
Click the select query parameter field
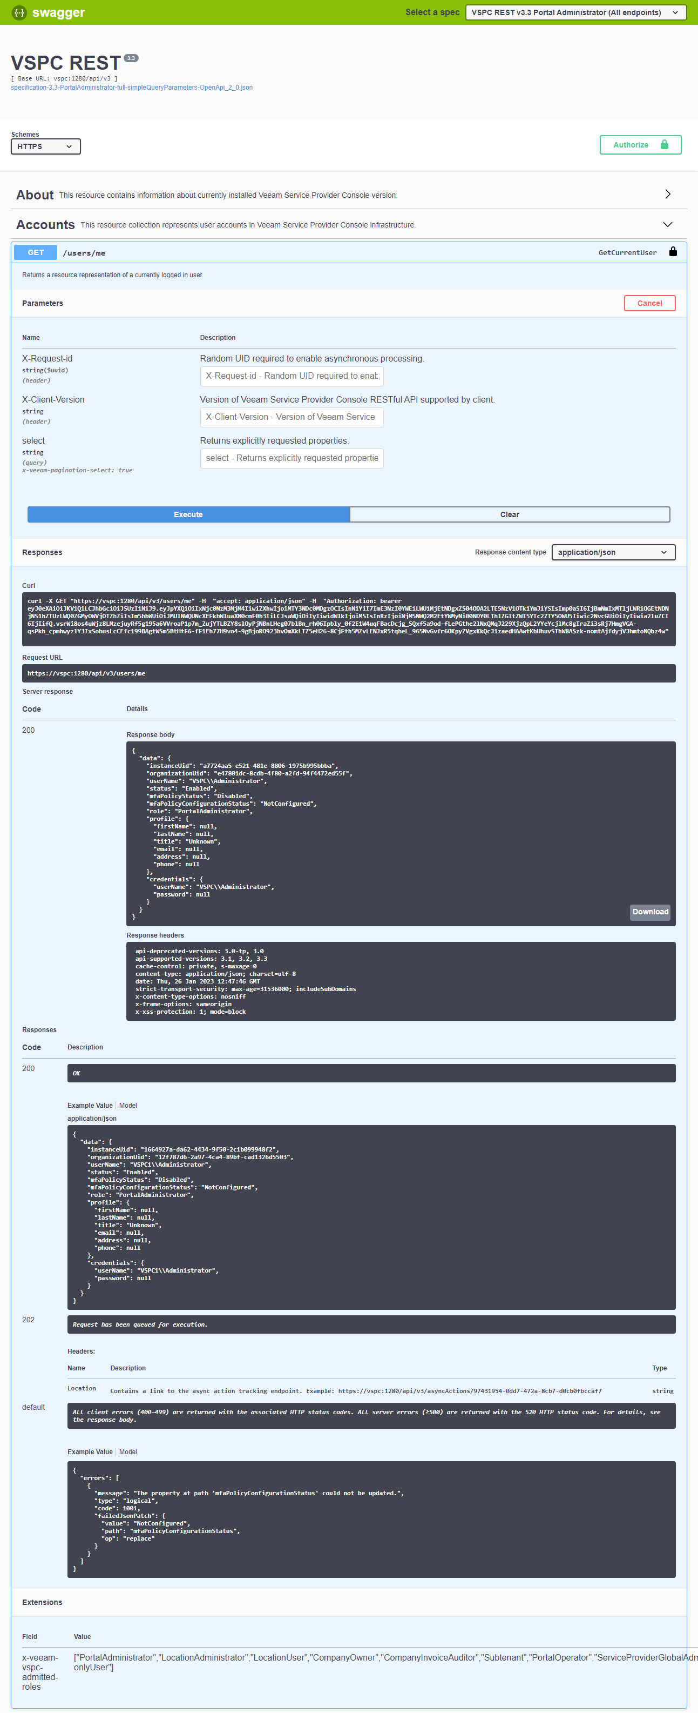[292, 458]
